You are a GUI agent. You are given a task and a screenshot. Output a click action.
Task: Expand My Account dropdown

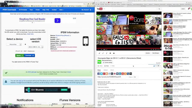click(x=87, y=10)
